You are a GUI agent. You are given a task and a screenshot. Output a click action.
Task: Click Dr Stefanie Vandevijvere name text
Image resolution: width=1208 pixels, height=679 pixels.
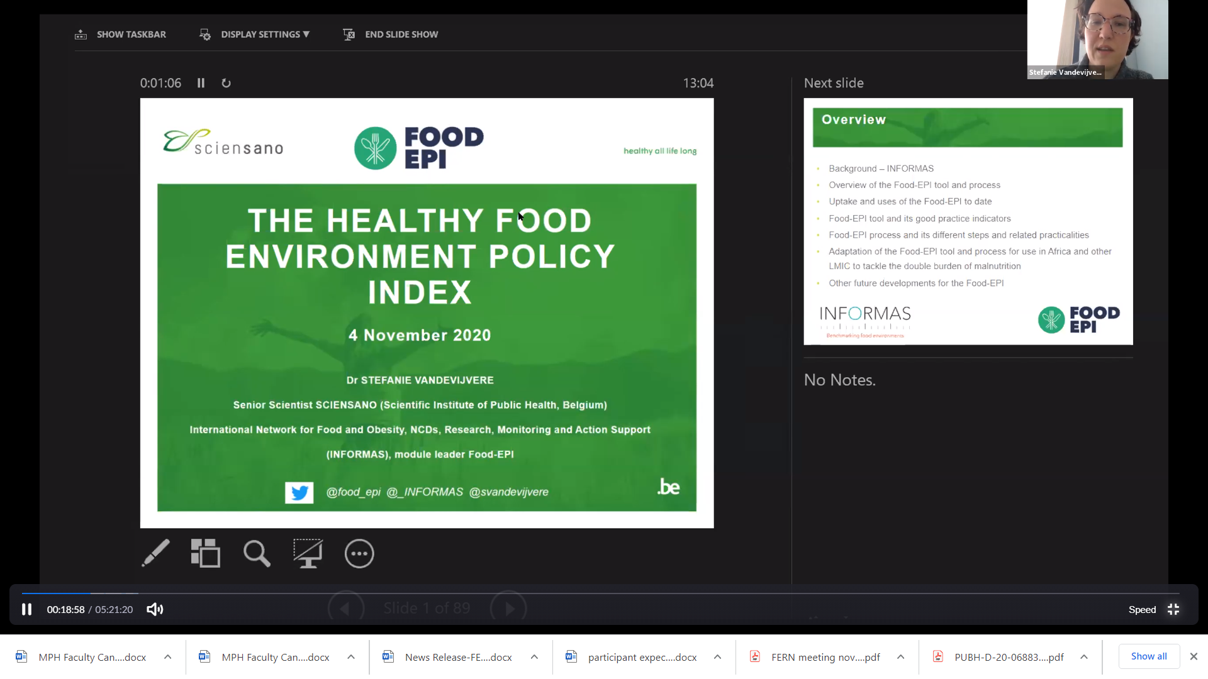[x=420, y=380]
